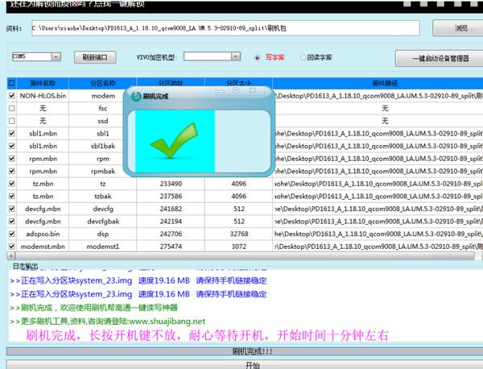This screenshot has height=369, width=483.
Task: Click the rpm partition name cell
Action: 103,159
